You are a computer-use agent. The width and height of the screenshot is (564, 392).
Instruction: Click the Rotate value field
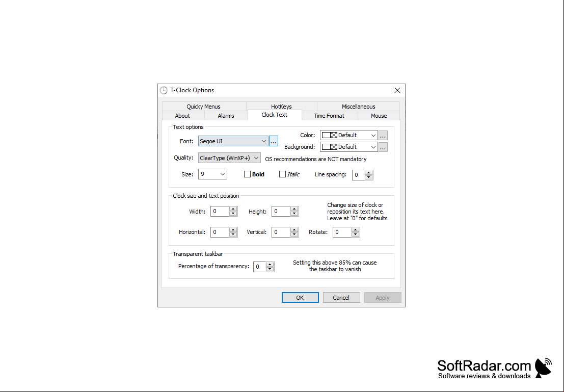click(342, 232)
